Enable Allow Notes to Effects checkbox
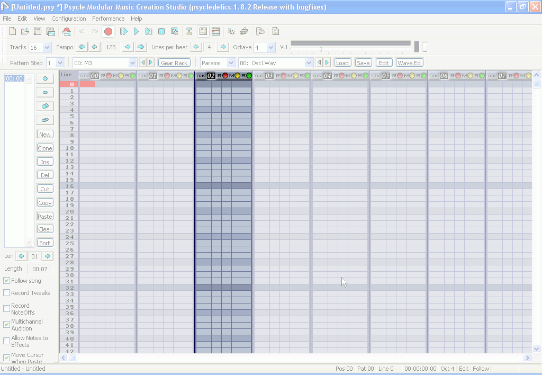542x375 pixels. click(6, 341)
